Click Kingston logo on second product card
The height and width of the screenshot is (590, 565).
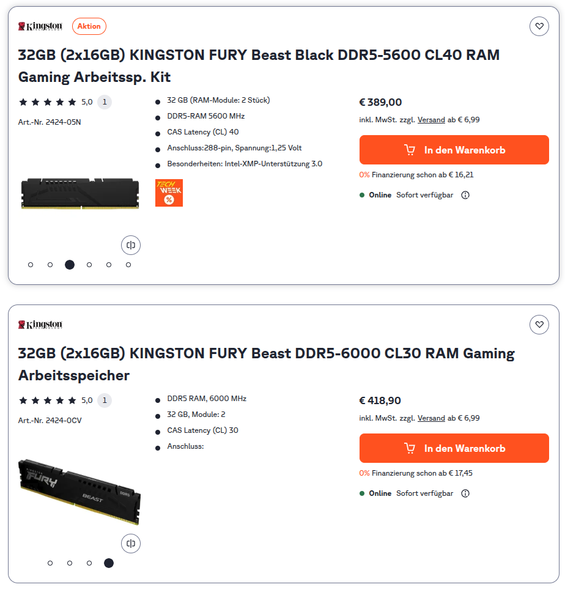40,325
